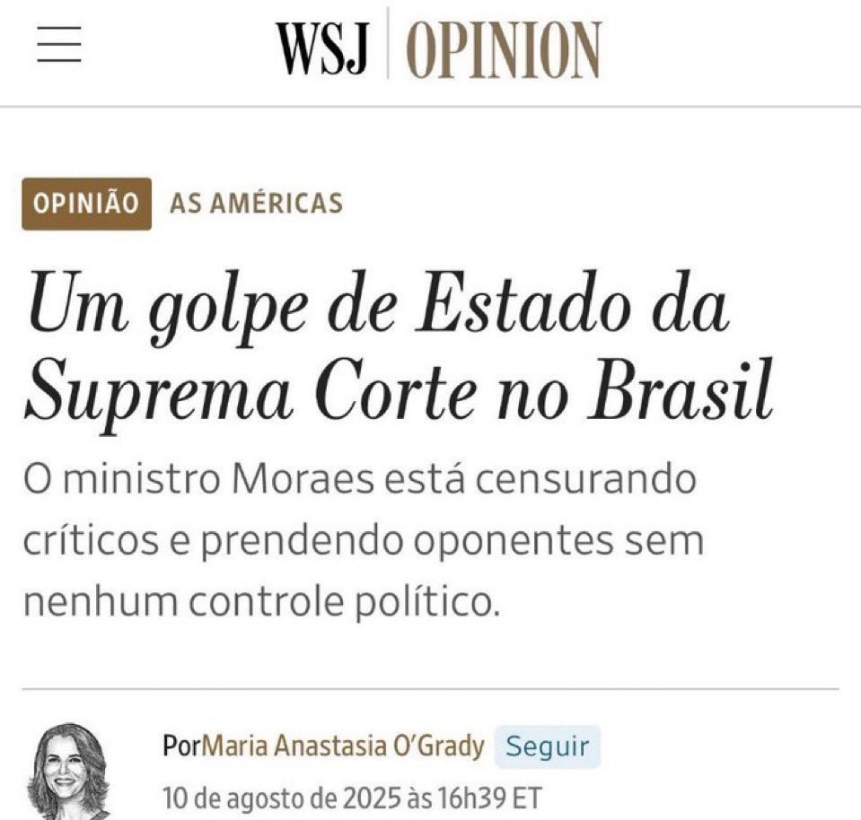
Task: Open the AS AMÉRICAS column link
Action: [x=257, y=204]
